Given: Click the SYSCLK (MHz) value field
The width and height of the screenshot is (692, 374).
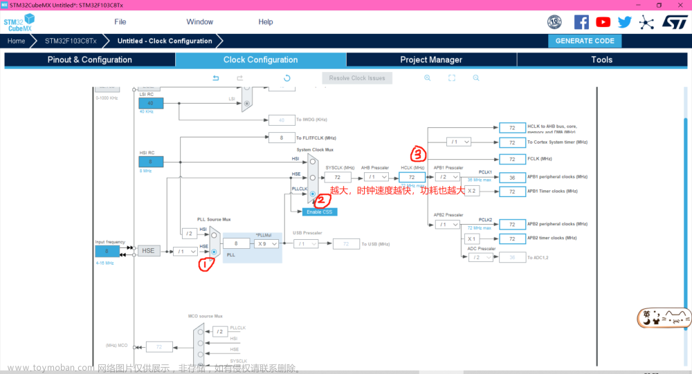Looking at the screenshot, I should 338,177.
